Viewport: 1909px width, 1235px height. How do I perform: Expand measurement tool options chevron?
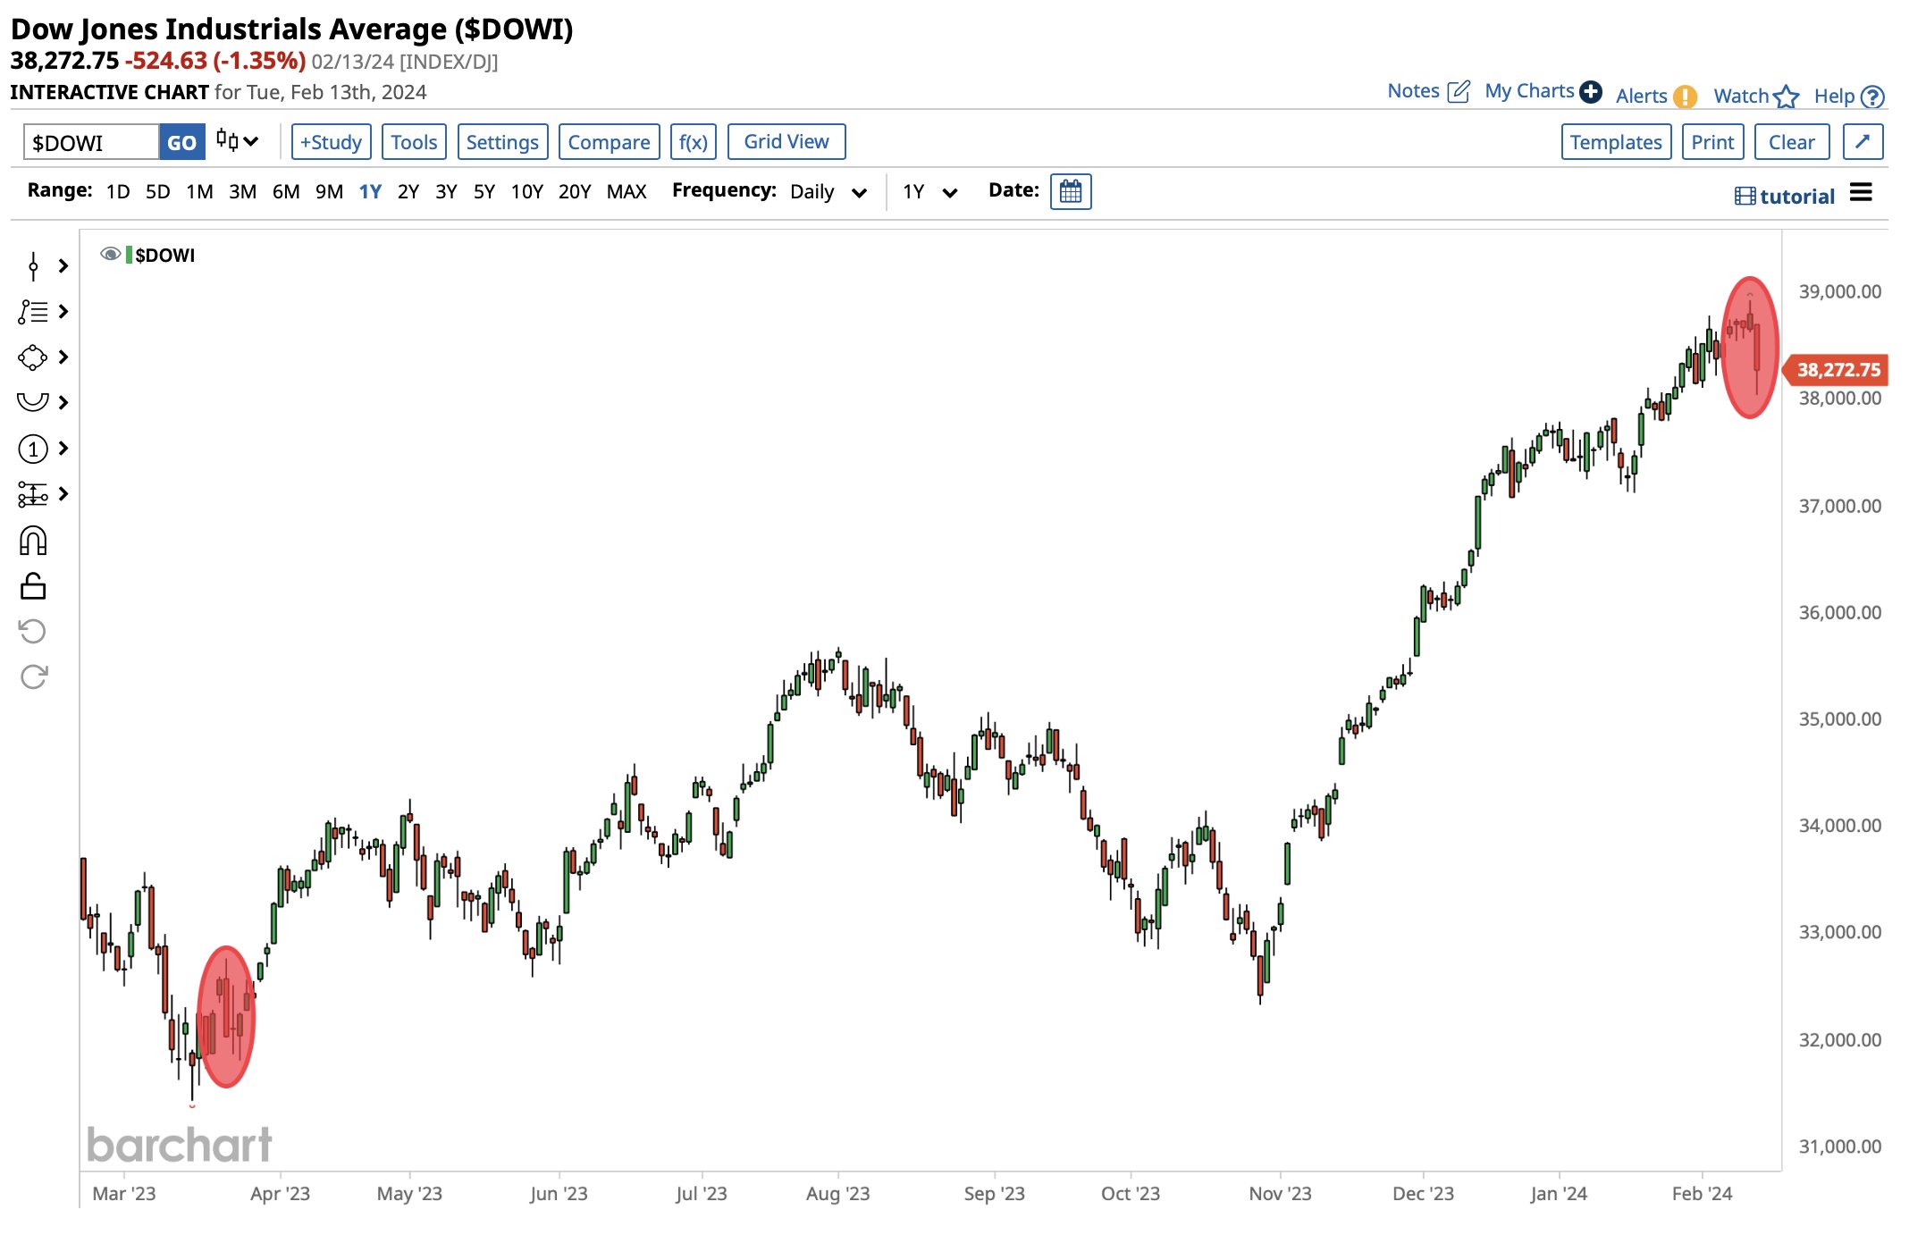pos(63,494)
